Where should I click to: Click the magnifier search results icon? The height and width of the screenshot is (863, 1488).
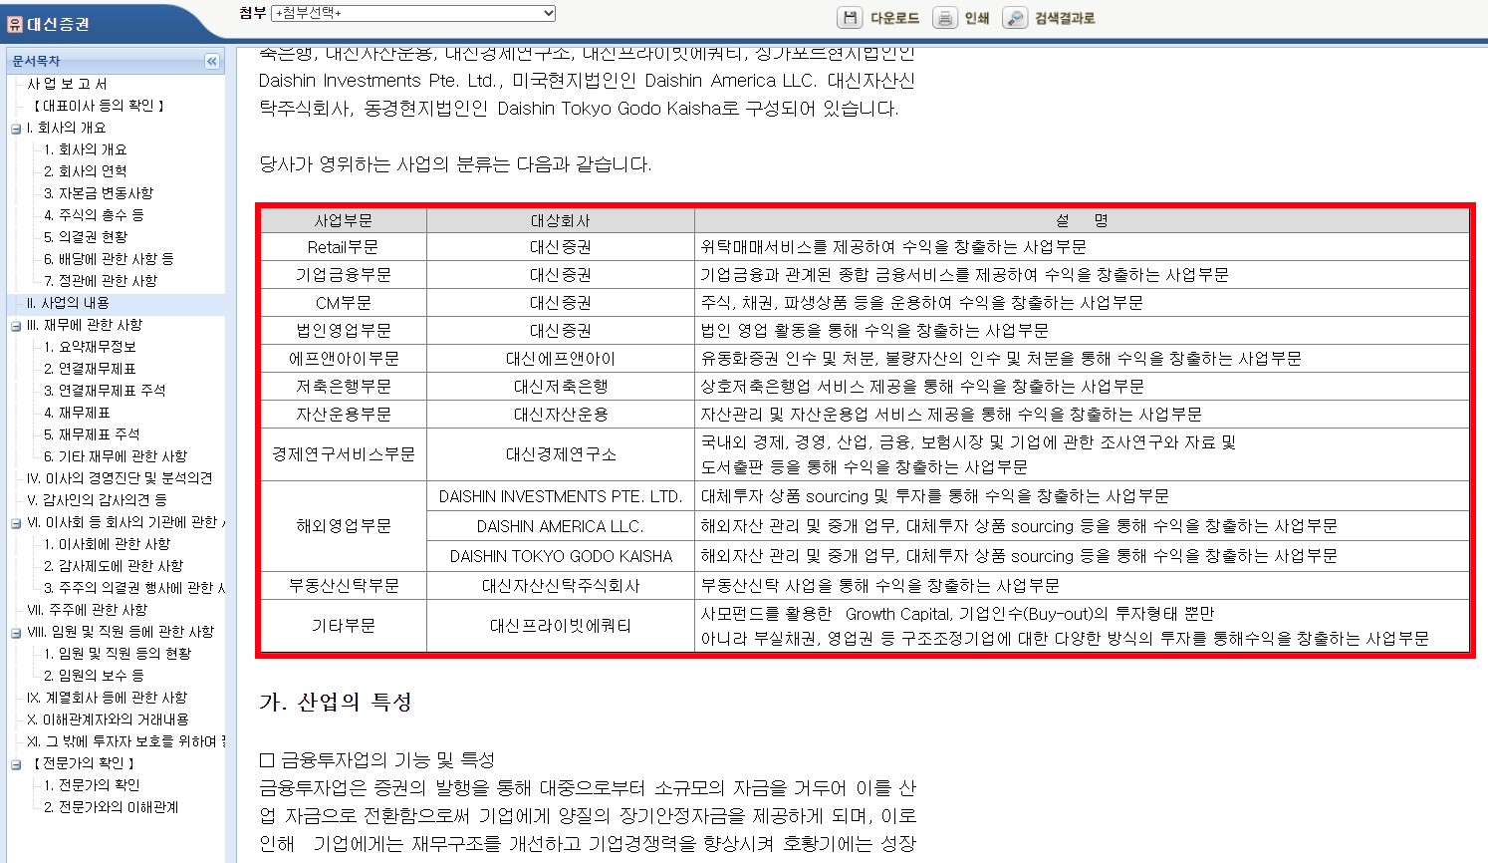(x=1015, y=18)
